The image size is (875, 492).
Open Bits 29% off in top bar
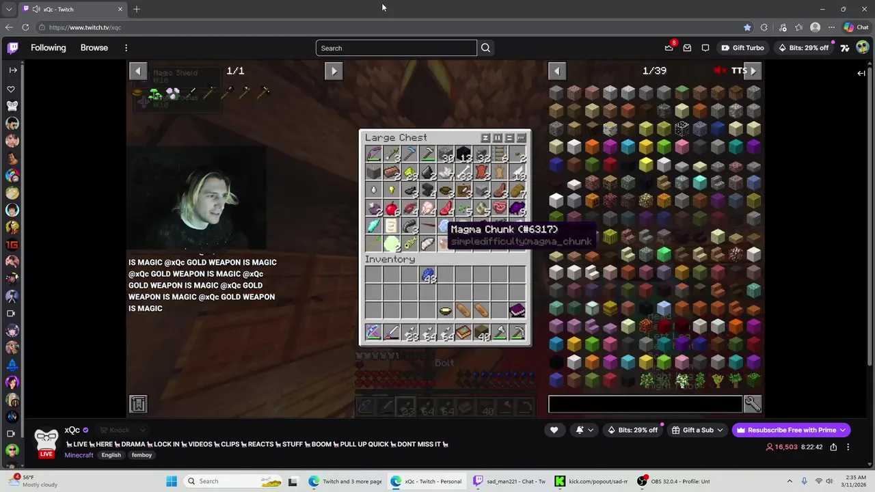pyautogui.click(x=803, y=48)
